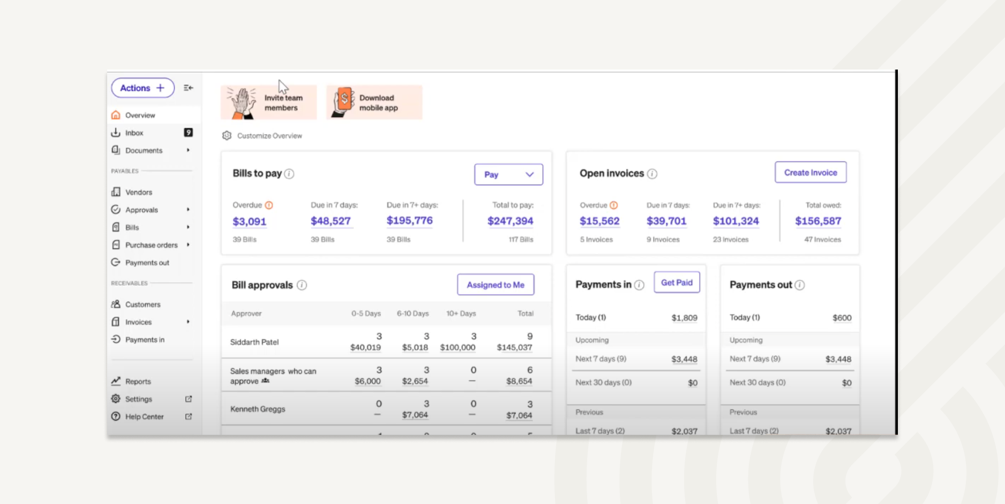
Task: Expand the Documents submenu arrow
Action: 188,150
